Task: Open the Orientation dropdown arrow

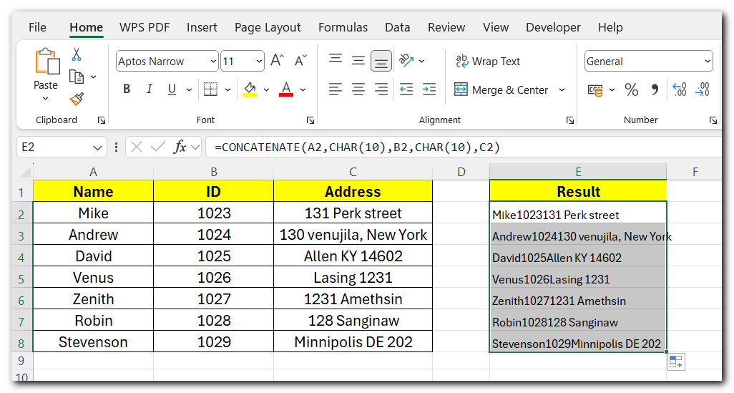Action: 422,61
